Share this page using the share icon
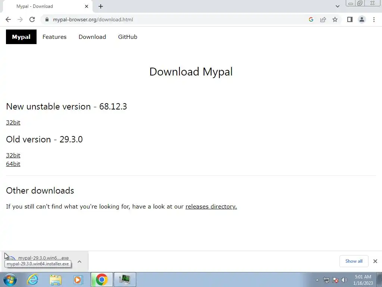 coord(323,19)
